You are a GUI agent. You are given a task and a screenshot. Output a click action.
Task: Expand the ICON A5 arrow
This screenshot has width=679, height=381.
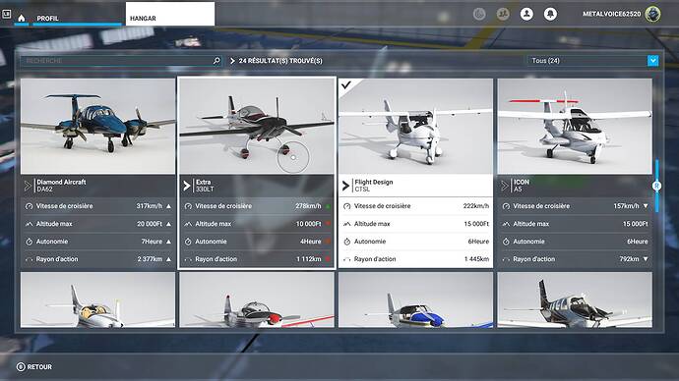(x=505, y=186)
